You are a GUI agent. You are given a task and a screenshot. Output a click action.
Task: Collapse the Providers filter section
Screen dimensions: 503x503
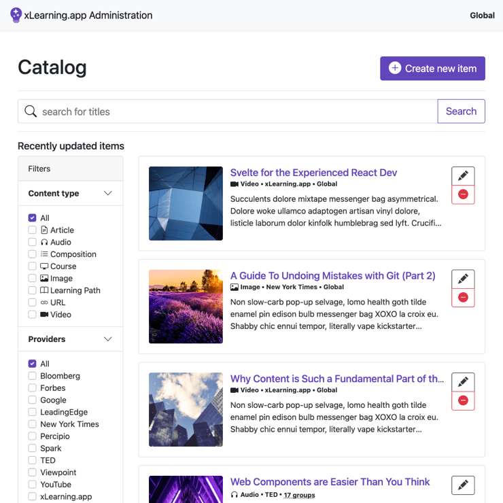pyautogui.click(x=71, y=339)
